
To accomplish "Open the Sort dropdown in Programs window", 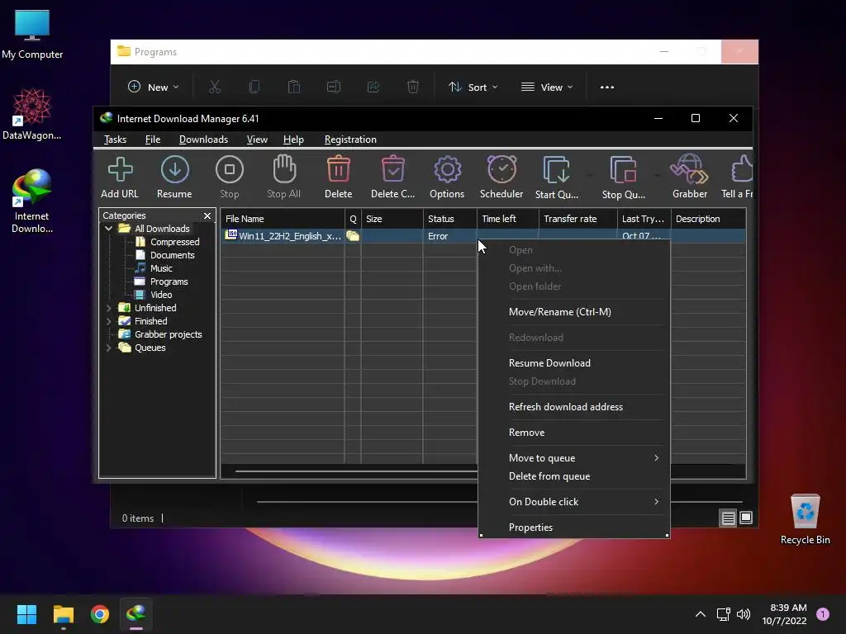I will pos(473,87).
